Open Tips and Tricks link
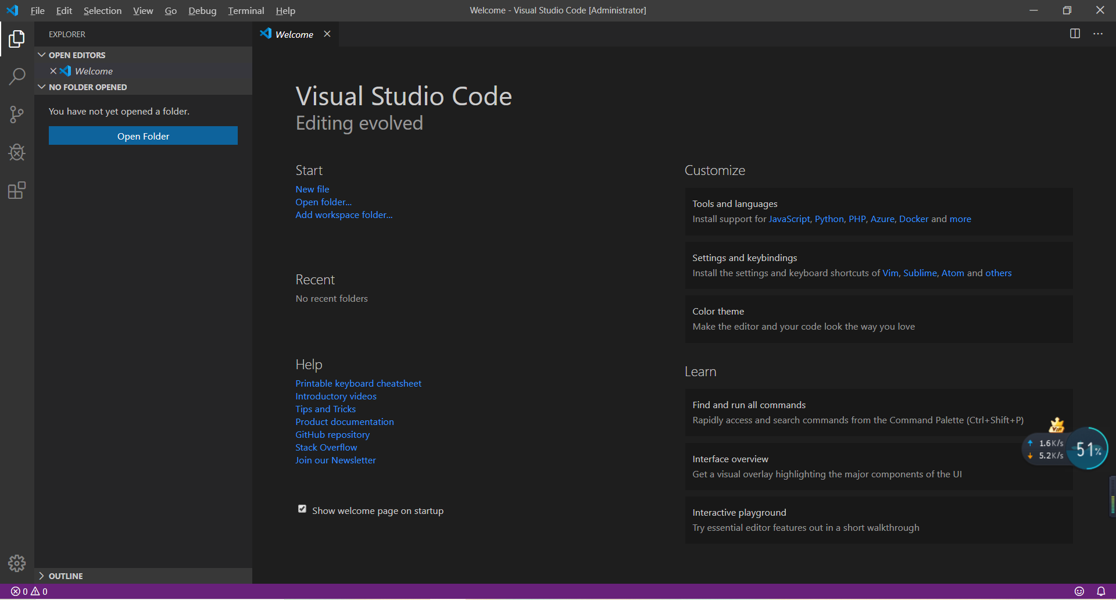The image size is (1116, 600). [325, 409]
